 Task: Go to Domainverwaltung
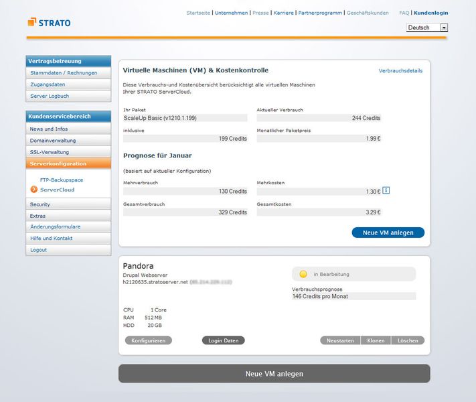click(68, 141)
